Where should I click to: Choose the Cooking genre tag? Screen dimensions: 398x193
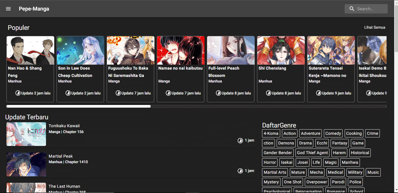[x=354, y=133]
